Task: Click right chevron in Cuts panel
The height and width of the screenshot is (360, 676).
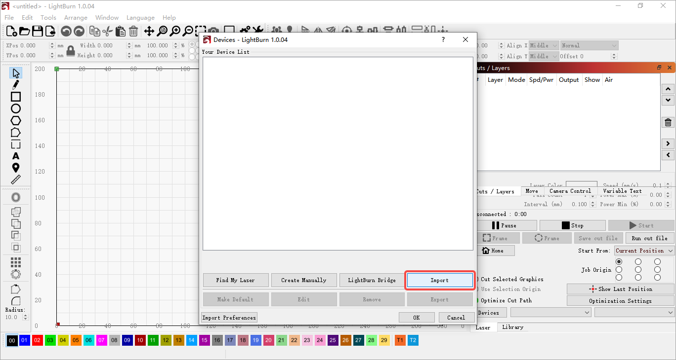Action: (x=668, y=144)
